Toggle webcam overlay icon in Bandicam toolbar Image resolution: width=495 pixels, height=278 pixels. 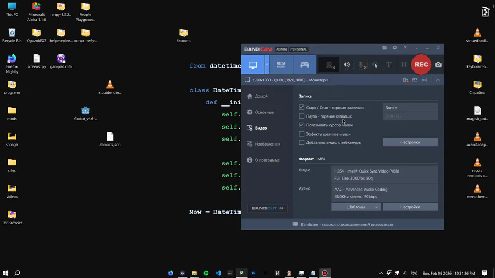[x=329, y=65]
